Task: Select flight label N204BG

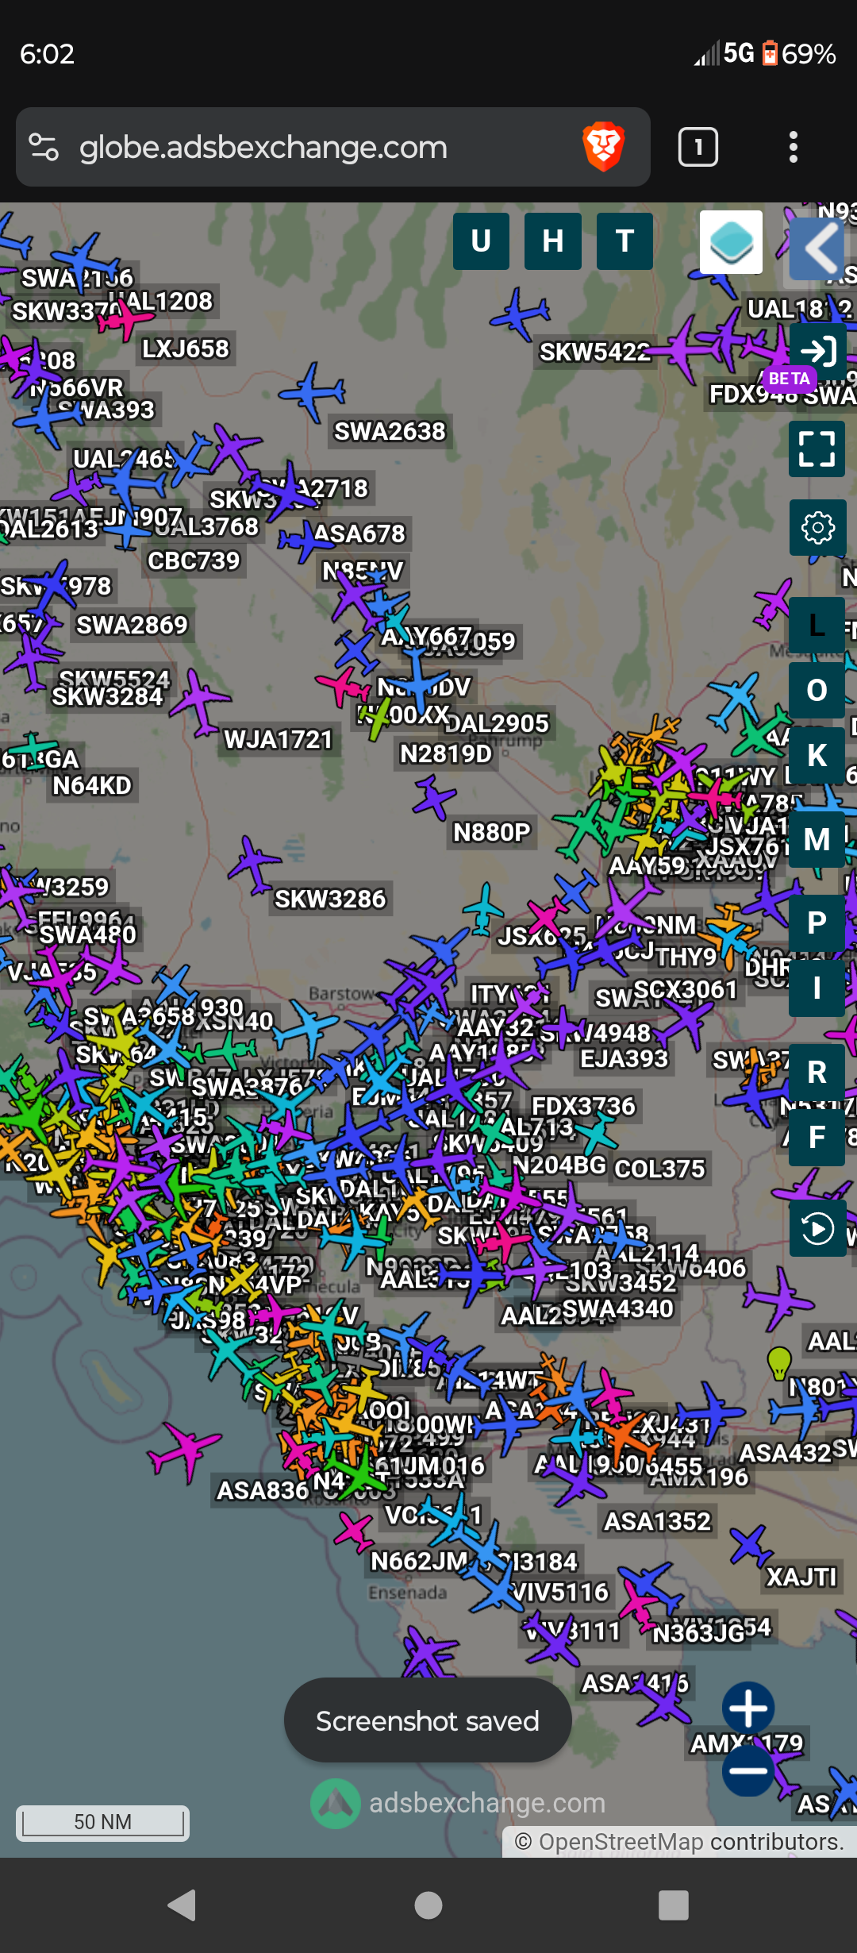Action: 559,1165
